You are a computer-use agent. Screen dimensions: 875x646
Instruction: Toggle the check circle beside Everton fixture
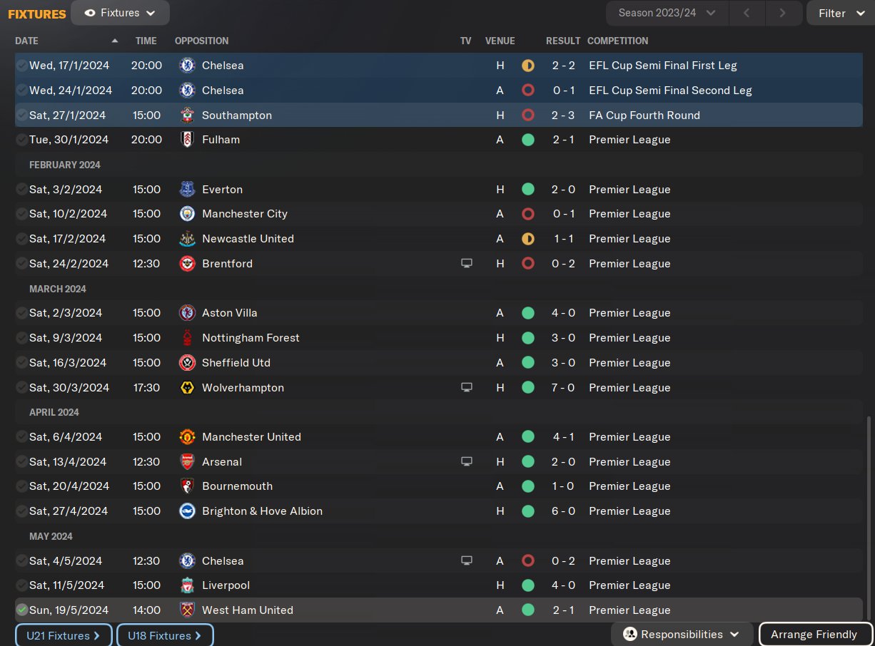click(22, 190)
